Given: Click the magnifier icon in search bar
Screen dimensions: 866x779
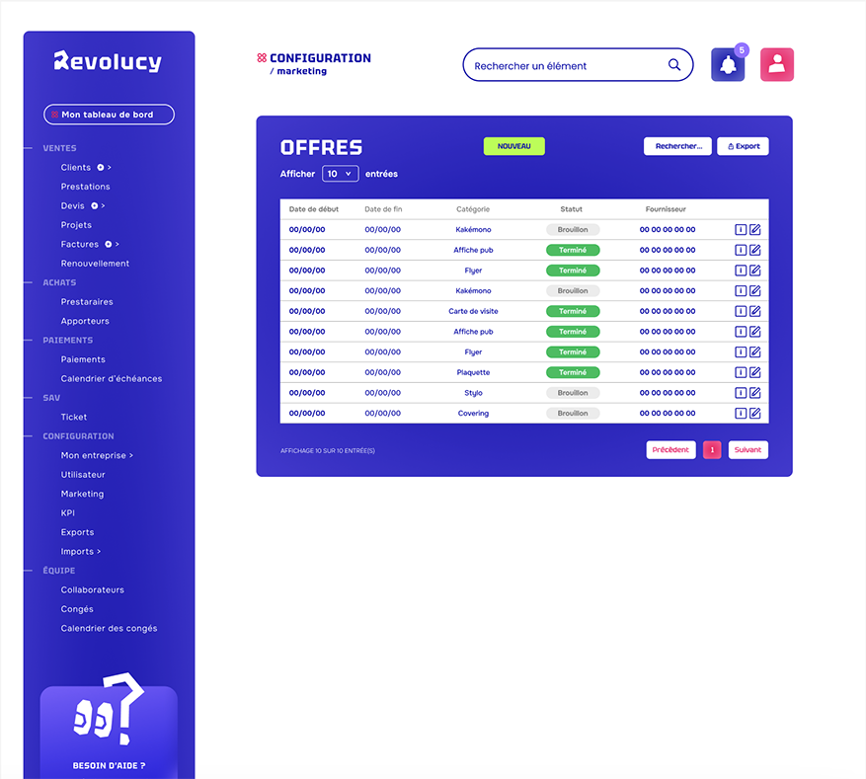Looking at the screenshot, I should tap(674, 65).
